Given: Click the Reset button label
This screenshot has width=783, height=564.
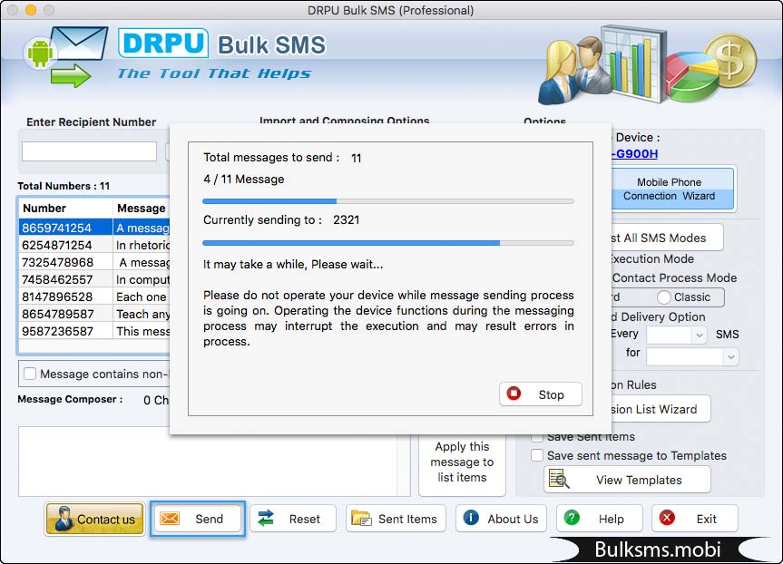Looking at the screenshot, I should tap(305, 519).
